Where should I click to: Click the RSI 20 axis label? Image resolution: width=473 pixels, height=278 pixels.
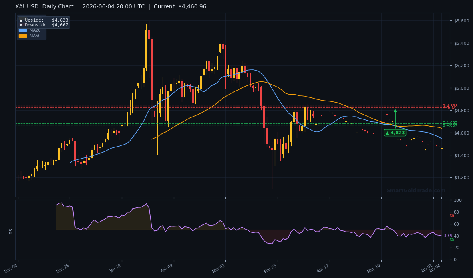(x=457, y=248)
